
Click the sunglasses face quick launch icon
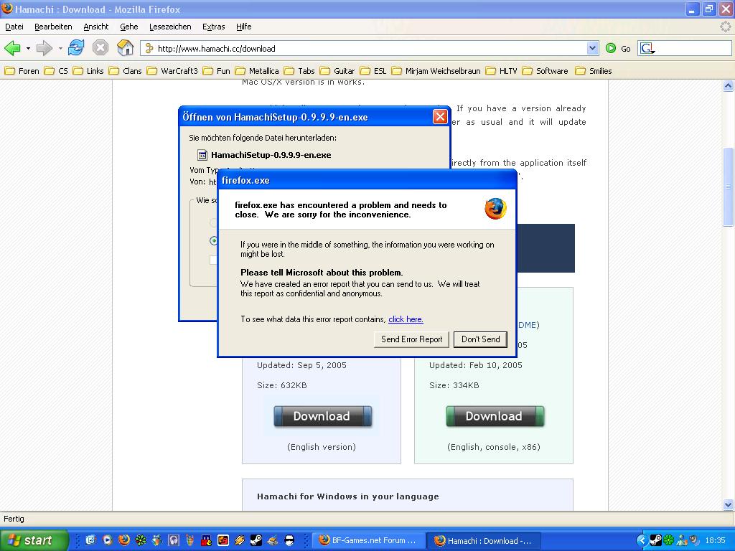click(x=289, y=540)
